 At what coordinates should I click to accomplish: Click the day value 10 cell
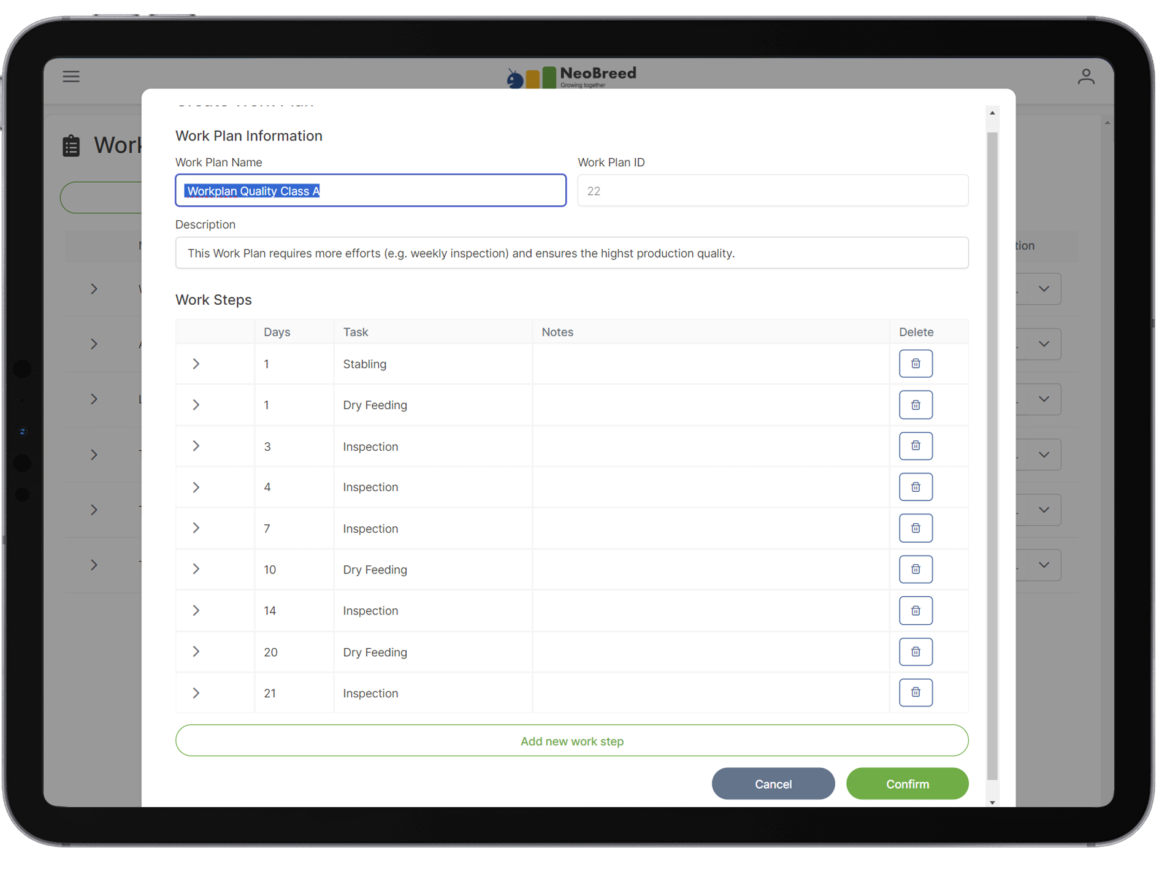pos(294,569)
